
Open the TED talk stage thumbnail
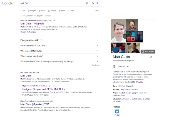[135, 37]
